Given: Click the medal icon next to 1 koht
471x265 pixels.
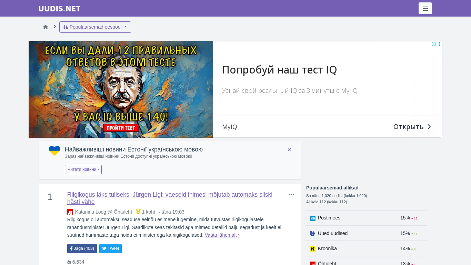Looking at the screenshot, I should (138, 212).
